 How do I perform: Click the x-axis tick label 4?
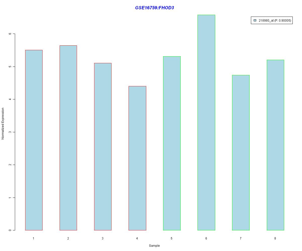tap(137, 238)
